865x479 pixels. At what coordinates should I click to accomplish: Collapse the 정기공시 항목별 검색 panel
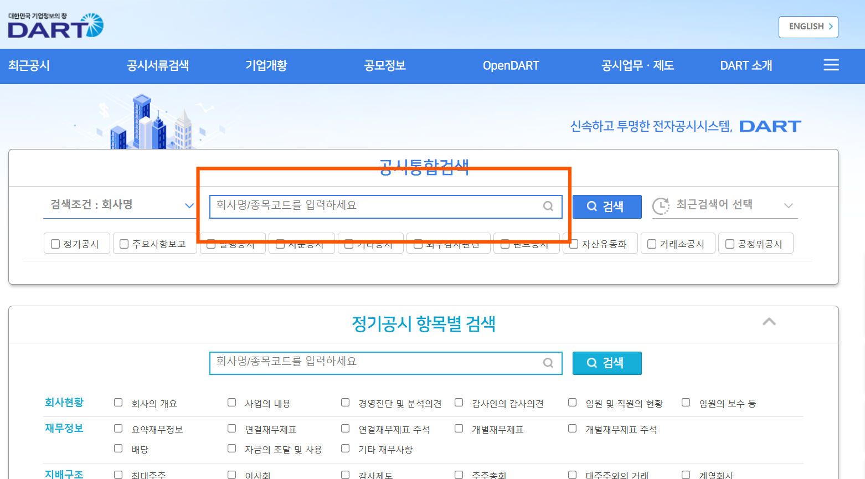click(x=769, y=322)
